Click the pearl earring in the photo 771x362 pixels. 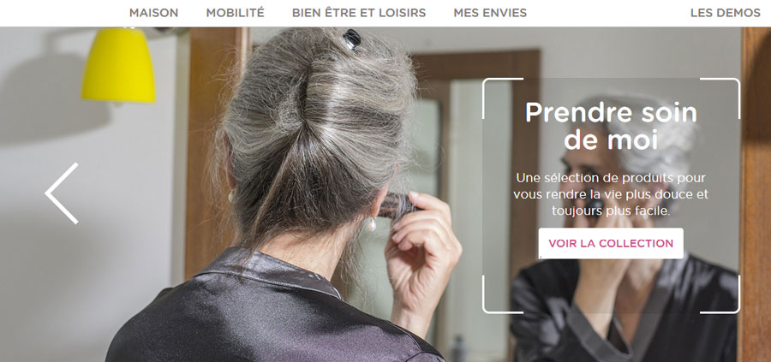coord(371,224)
